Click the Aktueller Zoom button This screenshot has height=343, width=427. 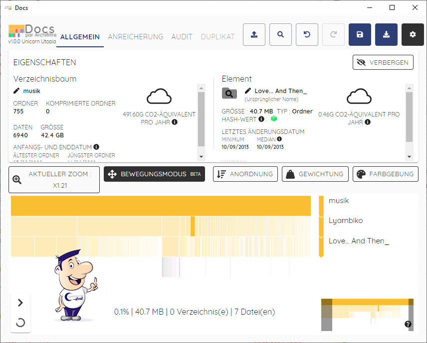54,180
